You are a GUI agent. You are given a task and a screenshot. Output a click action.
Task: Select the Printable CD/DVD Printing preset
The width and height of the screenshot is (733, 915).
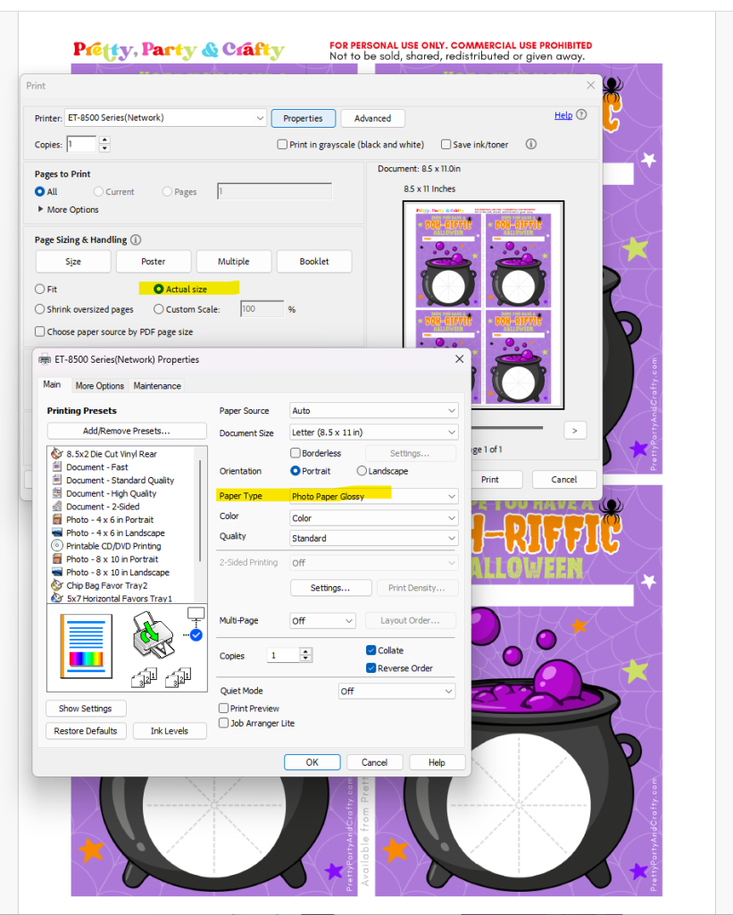point(113,546)
